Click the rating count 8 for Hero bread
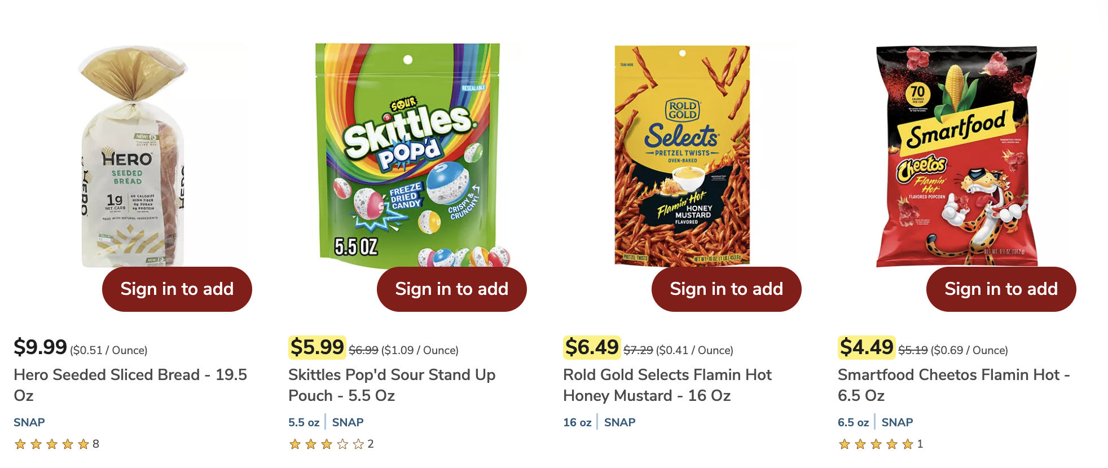The height and width of the screenshot is (468, 1108). click(x=96, y=444)
